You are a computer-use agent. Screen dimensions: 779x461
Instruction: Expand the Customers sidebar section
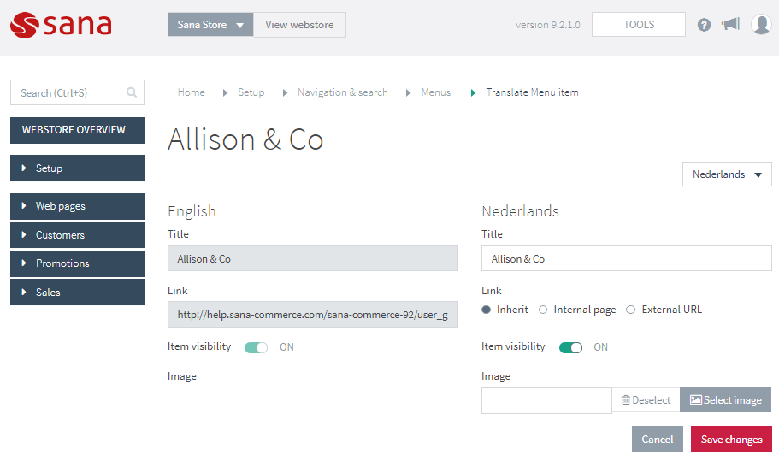coord(77,235)
